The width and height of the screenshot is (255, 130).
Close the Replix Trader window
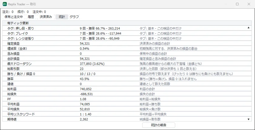coord(249,4)
